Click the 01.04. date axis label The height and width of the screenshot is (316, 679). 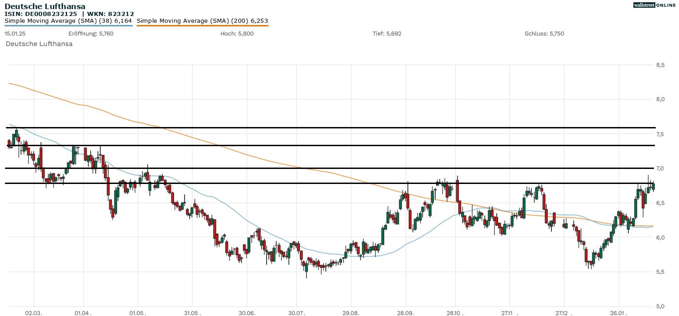point(83,313)
